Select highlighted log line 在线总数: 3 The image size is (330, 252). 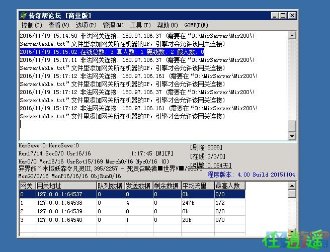coord(112,52)
